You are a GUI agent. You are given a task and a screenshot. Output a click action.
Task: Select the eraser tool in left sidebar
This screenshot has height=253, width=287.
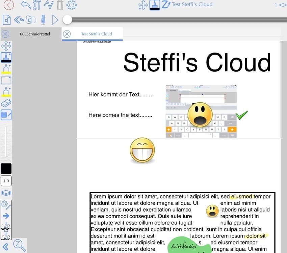6,103
